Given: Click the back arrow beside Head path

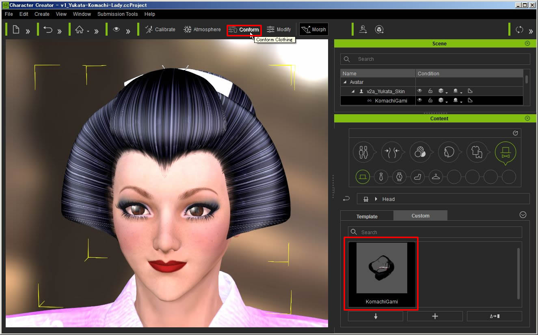Looking at the screenshot, I should [x=346, y=199].
